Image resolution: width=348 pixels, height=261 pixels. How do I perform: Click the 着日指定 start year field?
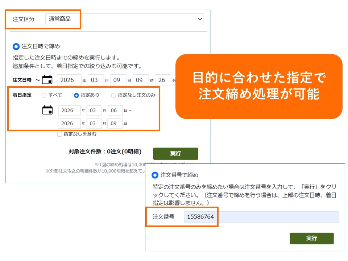click(69, 110)
